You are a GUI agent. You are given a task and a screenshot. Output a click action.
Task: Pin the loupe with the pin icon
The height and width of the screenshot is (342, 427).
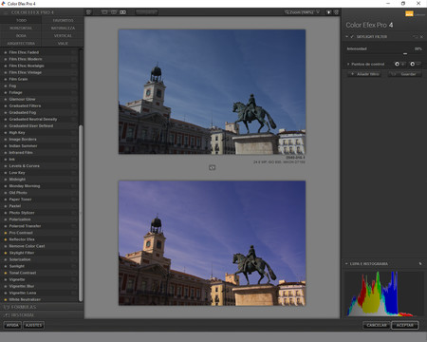tap(420, 263)
